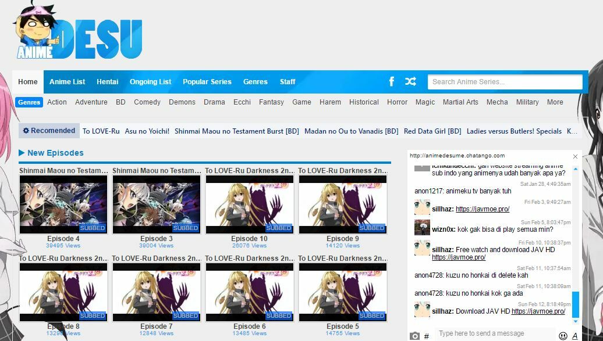
Task: Open the Anime List menu
Action: click(68, 82)
